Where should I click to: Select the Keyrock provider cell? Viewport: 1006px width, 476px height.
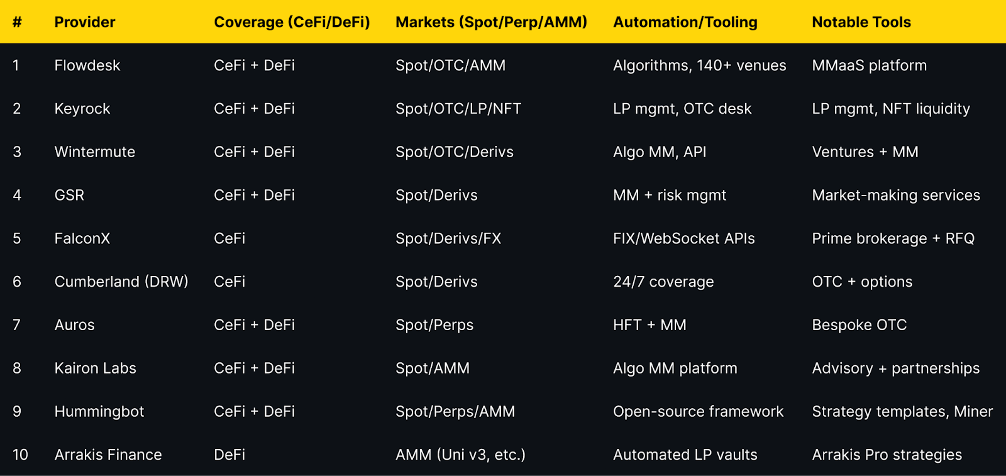tap(82, 109)
